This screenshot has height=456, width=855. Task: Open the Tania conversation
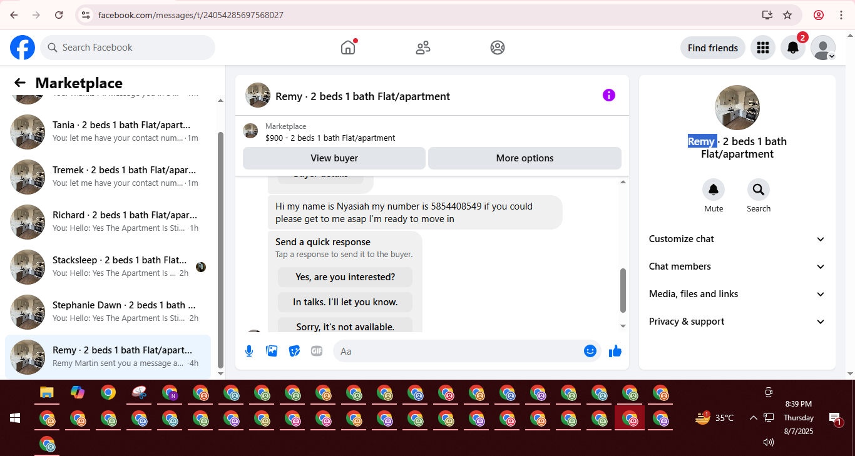click(x=108, y=132)
